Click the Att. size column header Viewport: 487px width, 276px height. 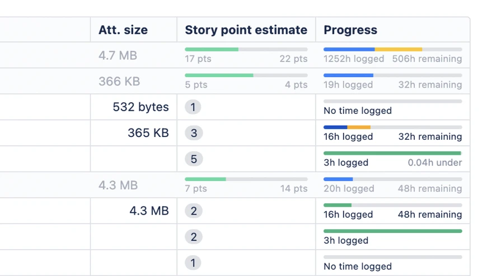123,30
